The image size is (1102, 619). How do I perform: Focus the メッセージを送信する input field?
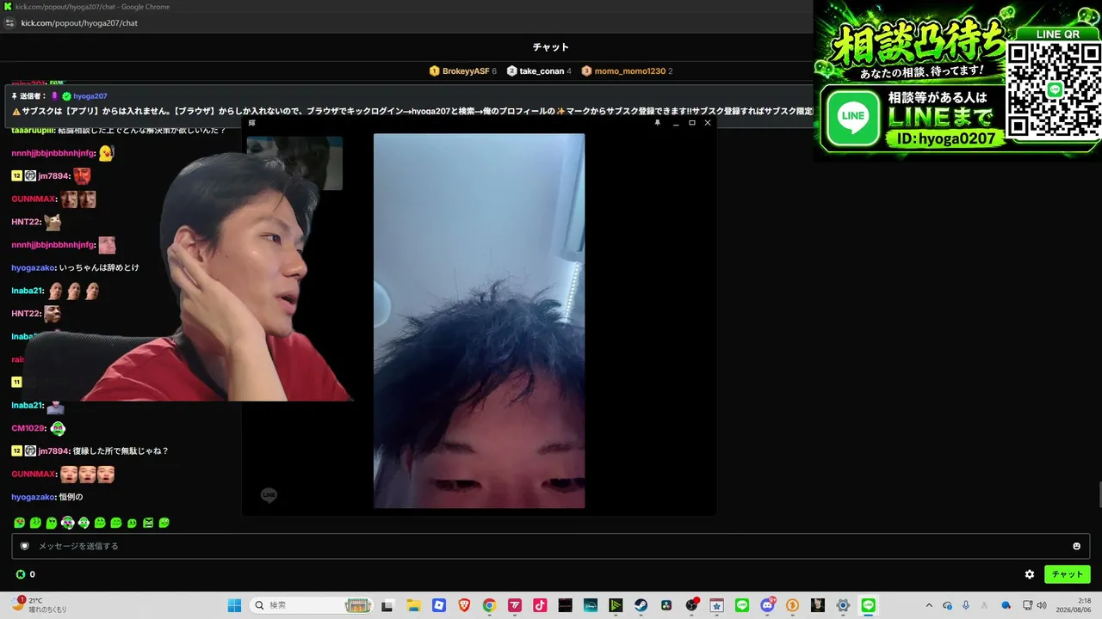coord(551,546)
